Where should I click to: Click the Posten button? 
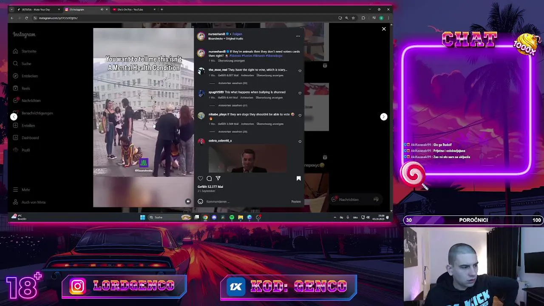coord(296,201)
